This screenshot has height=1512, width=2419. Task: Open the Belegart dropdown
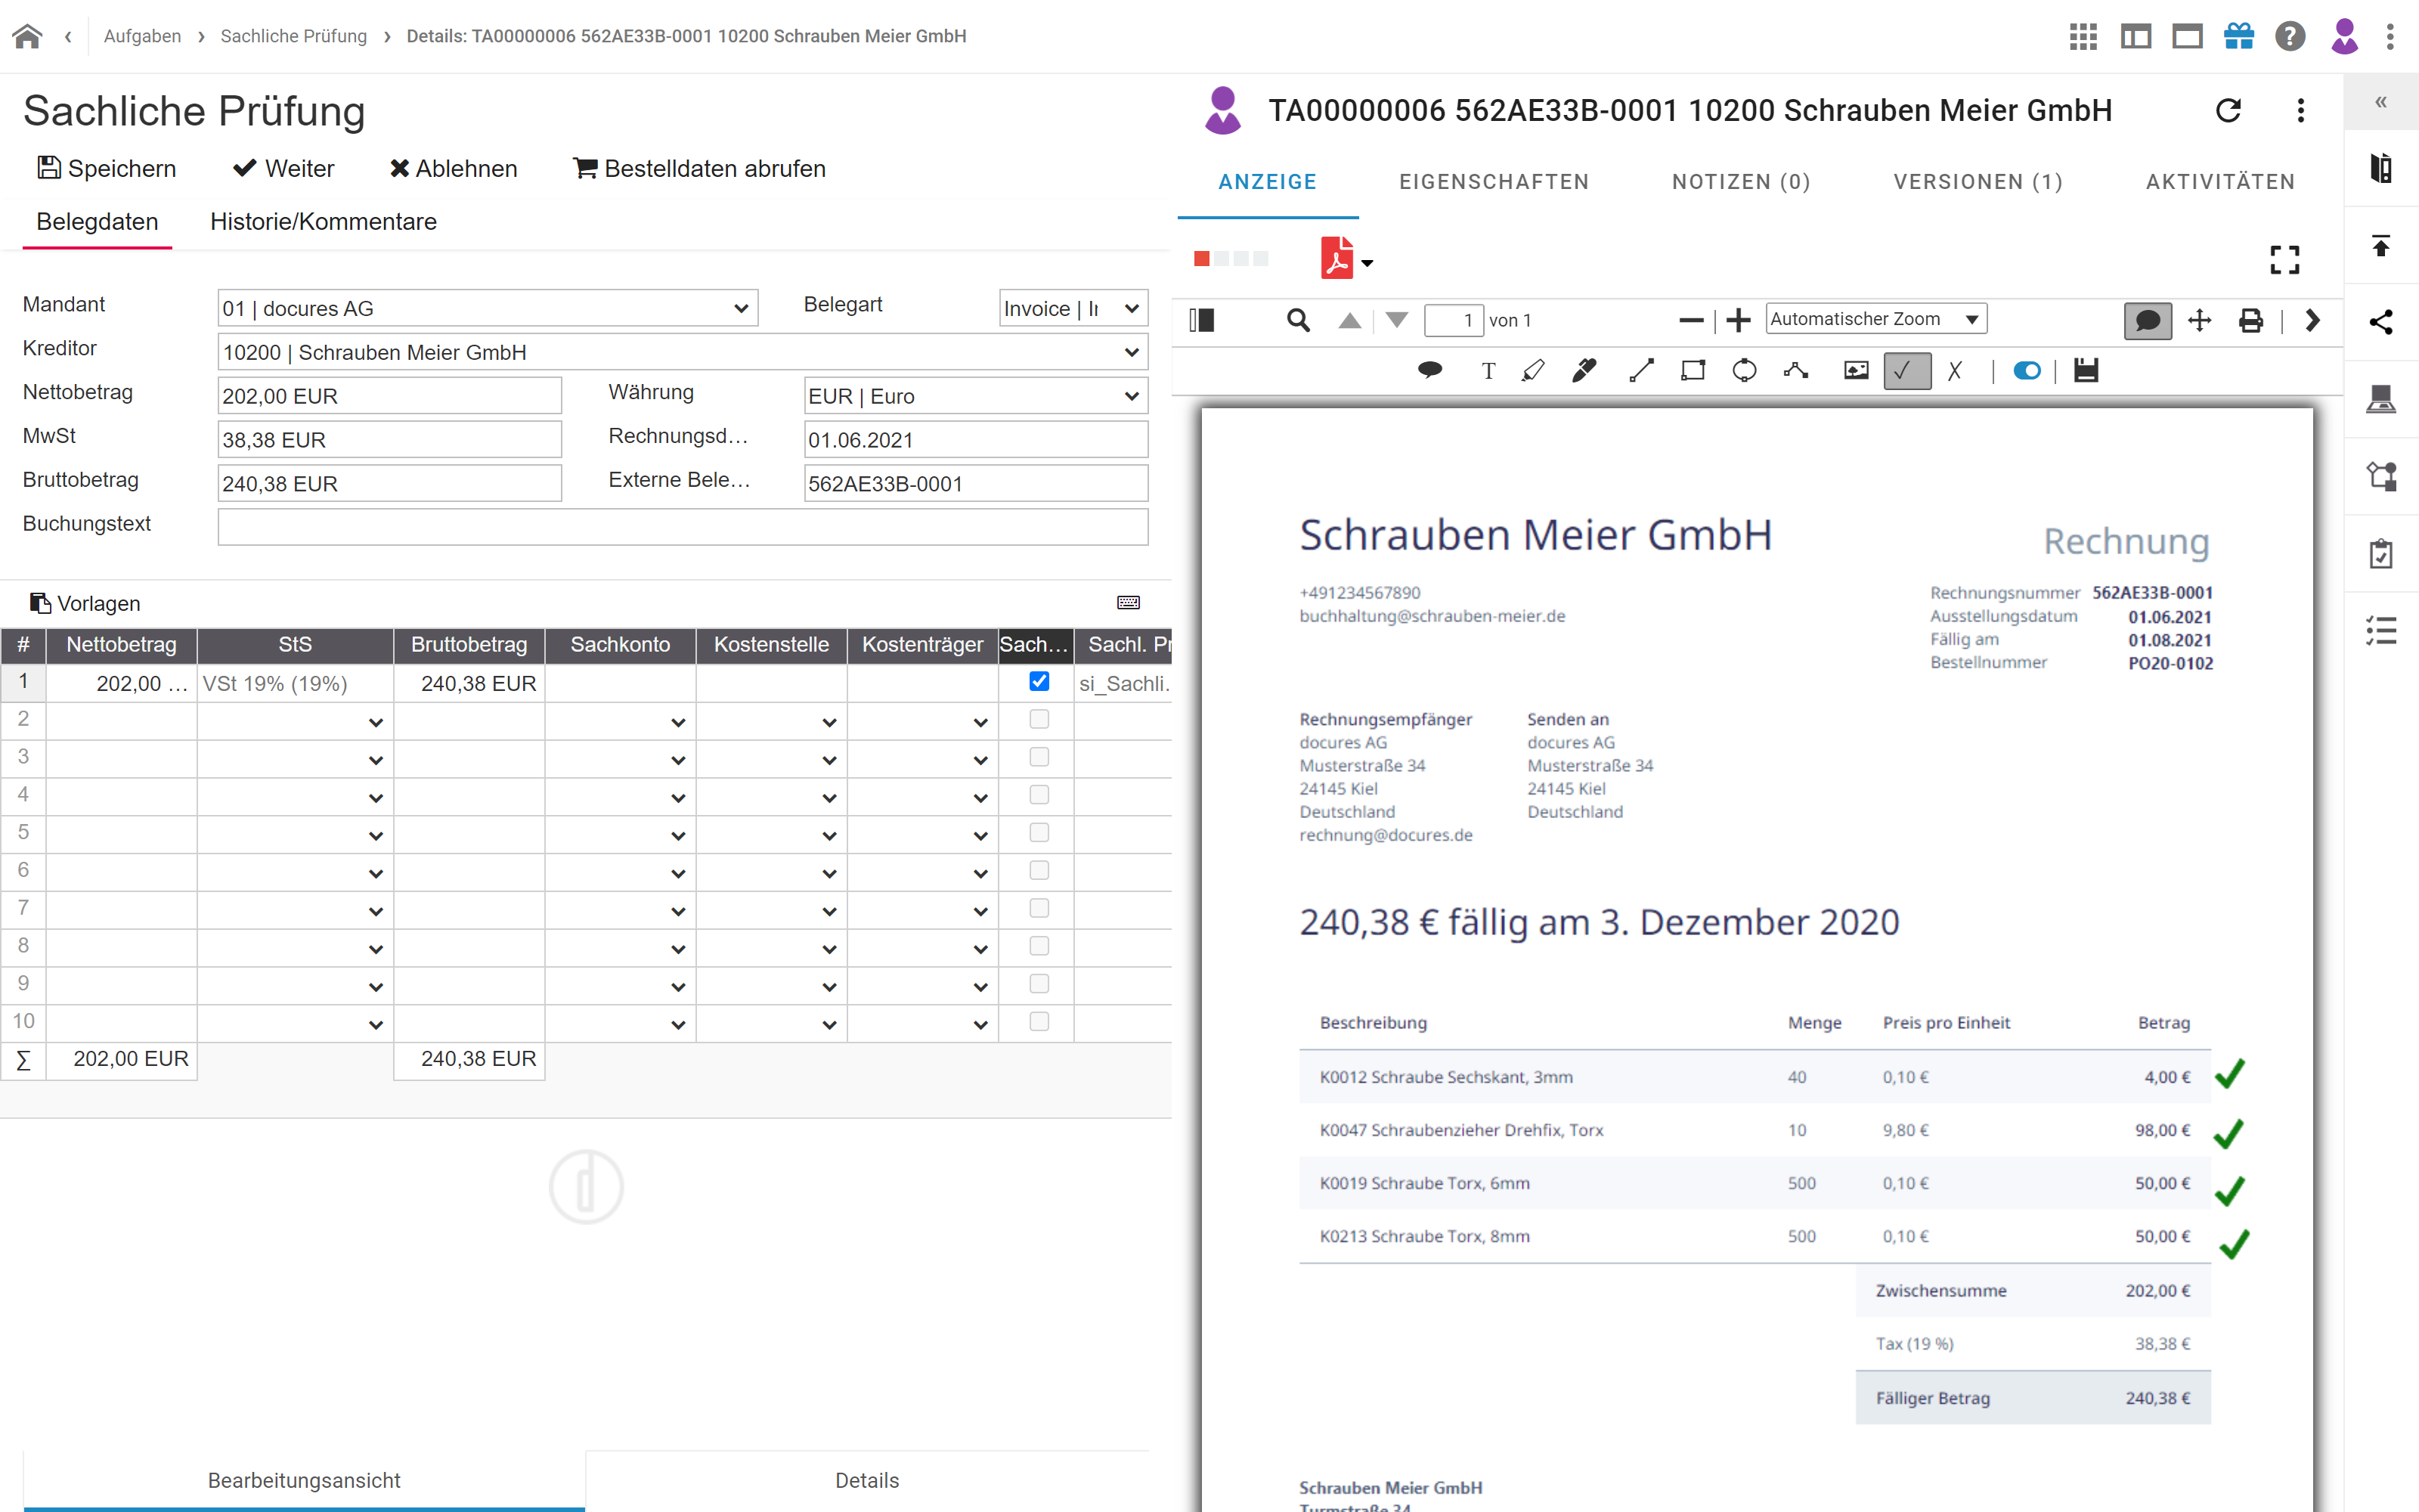pos(1073,308)
